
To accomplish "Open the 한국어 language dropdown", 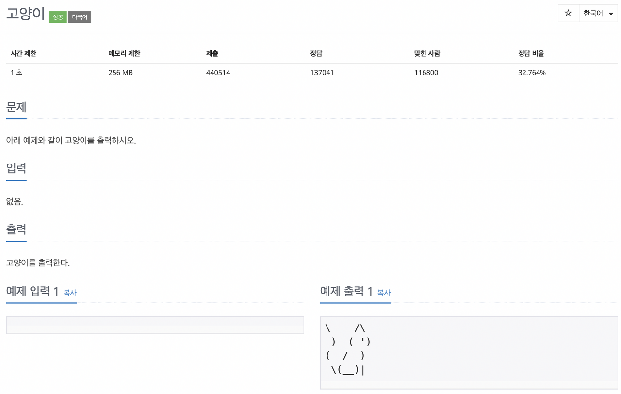I will click(598, 14).
